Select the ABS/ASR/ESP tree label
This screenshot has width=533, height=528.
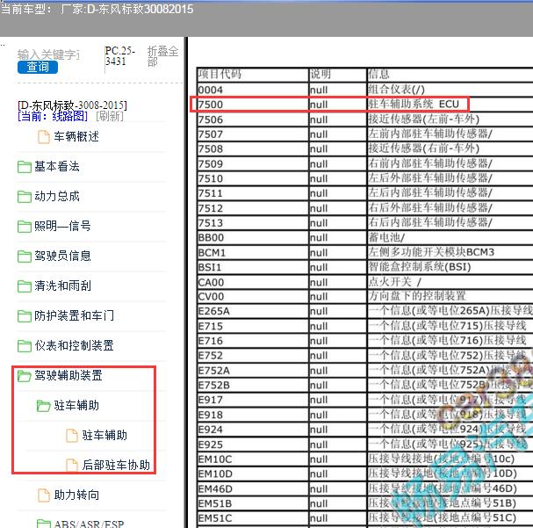pyautogui.click(x=89, y=524)
